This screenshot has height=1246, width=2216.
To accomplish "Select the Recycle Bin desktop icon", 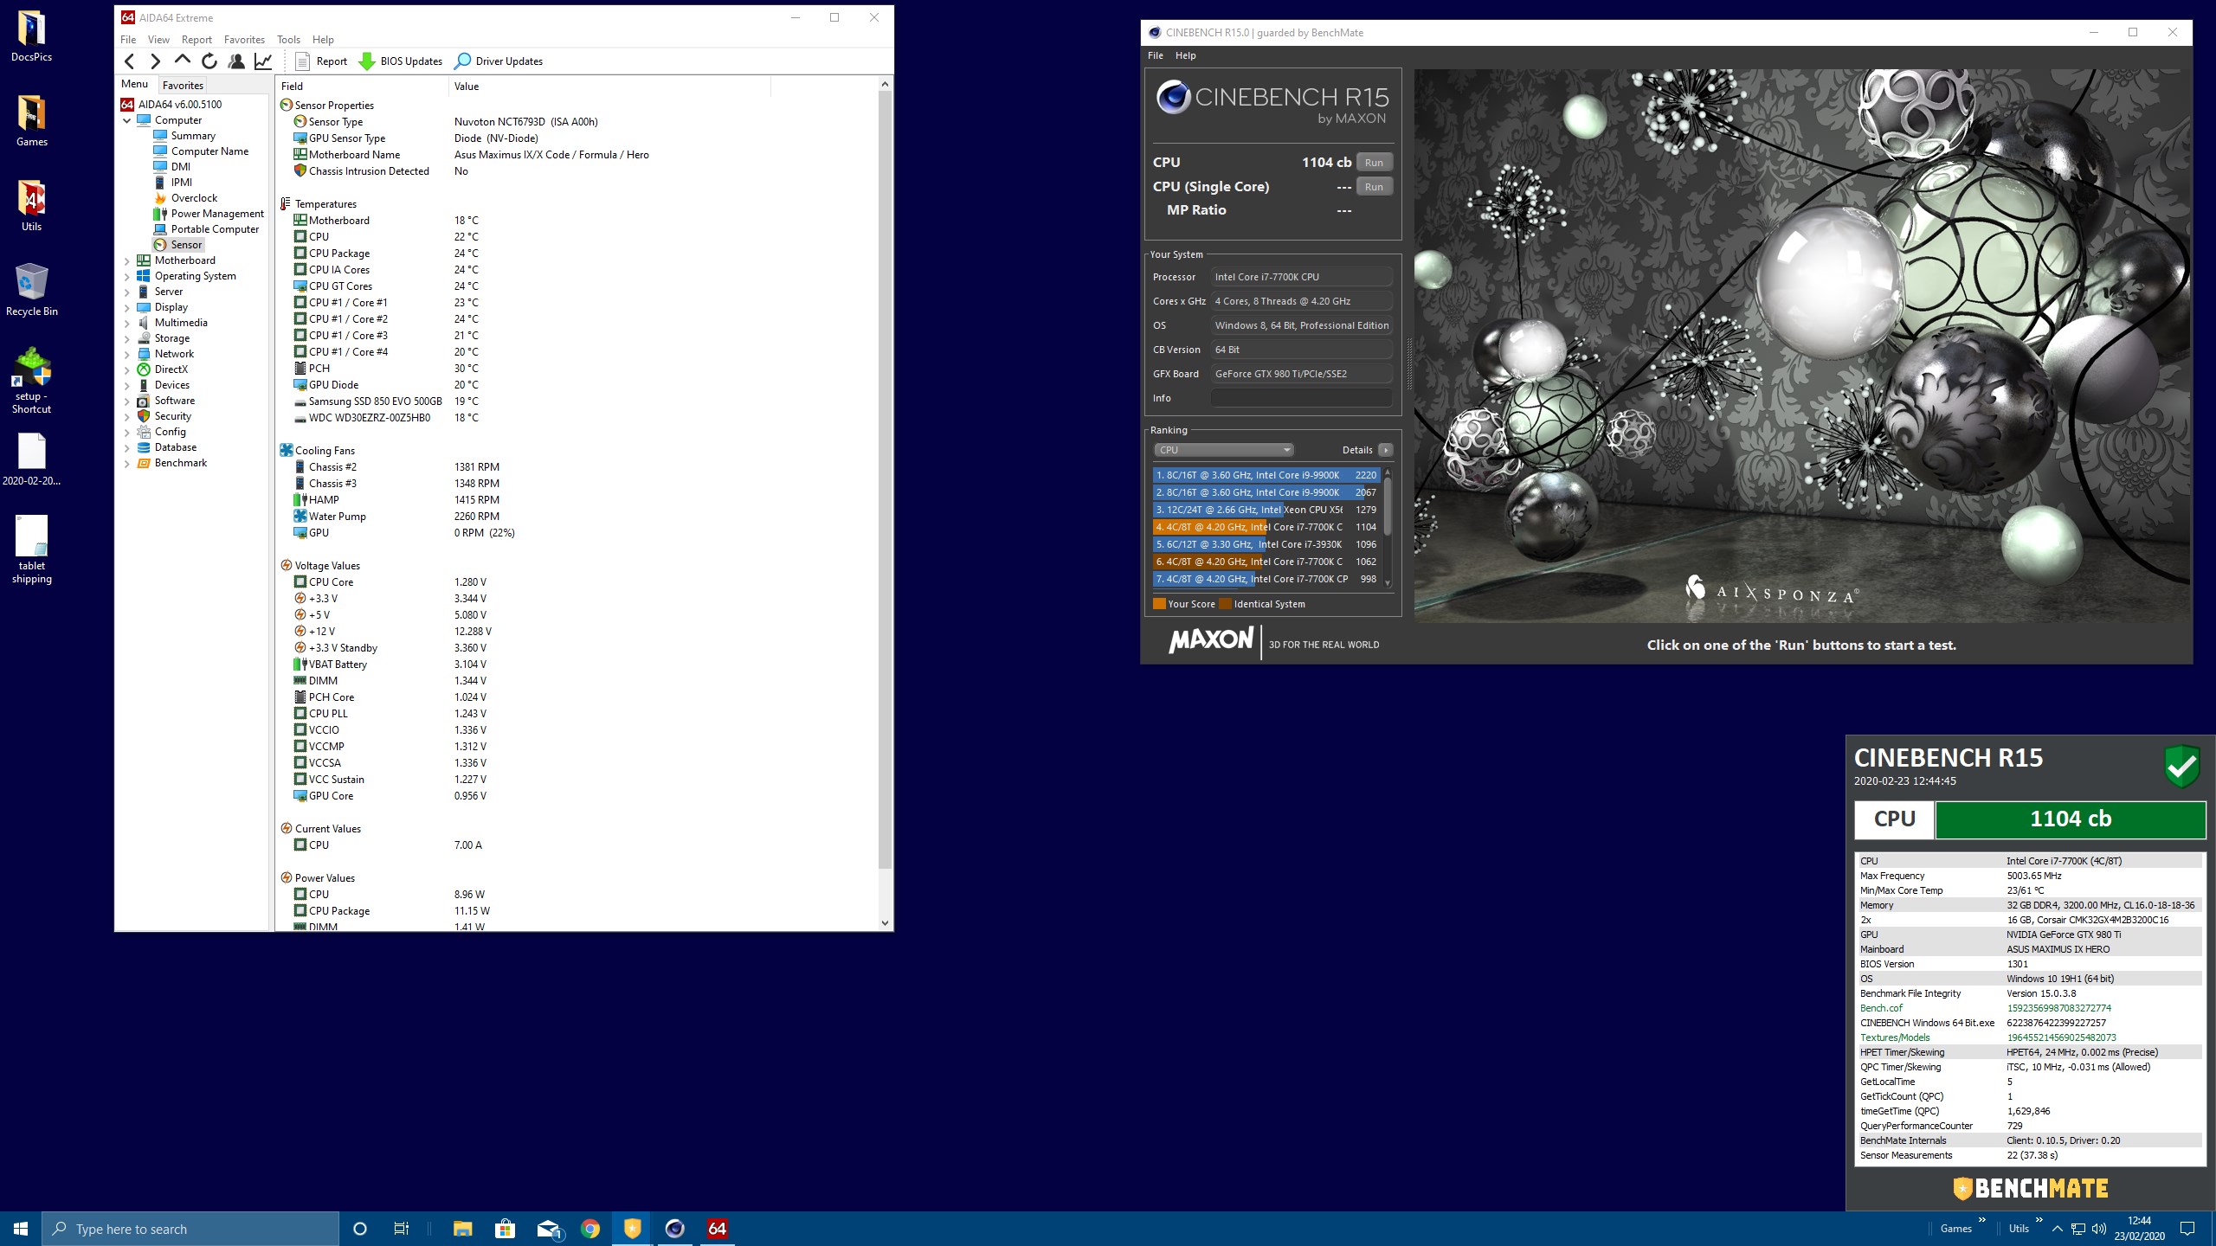I will pyautogui.click(x=32, y=291).
